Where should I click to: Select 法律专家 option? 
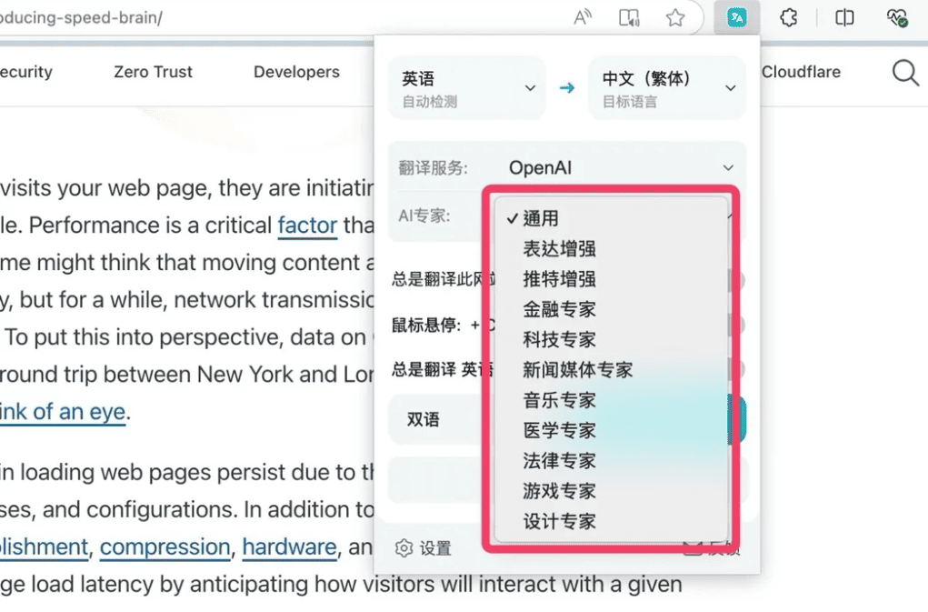(x=612, y=460)
